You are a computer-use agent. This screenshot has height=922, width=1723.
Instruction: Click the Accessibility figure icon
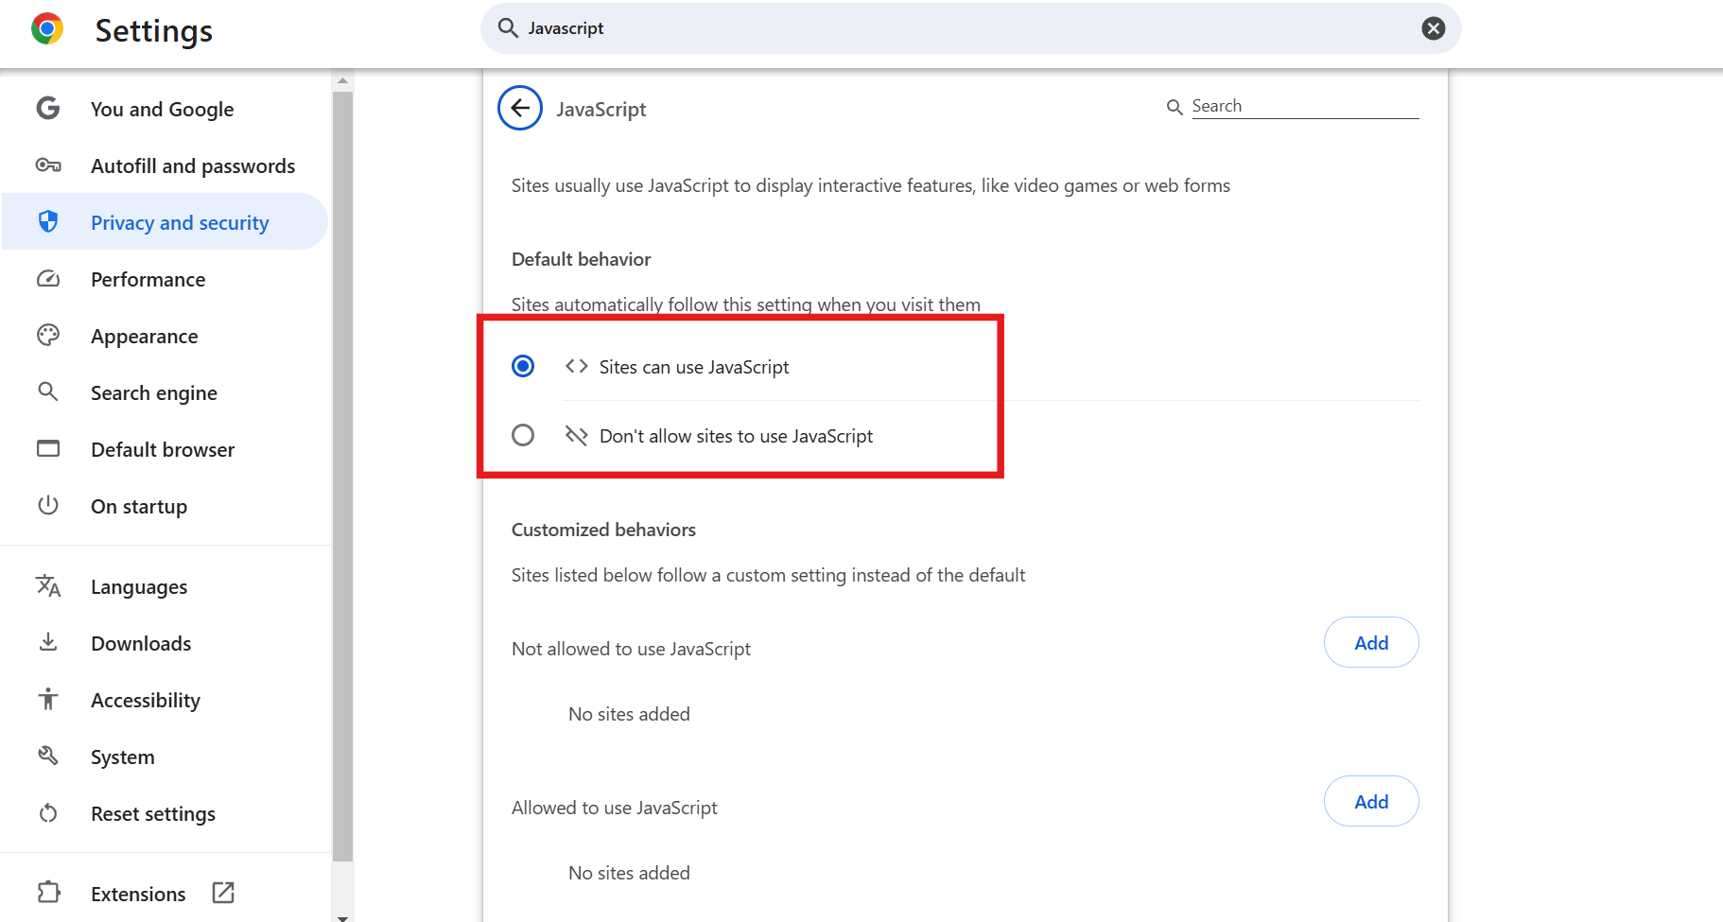pyautogui.click(x=48, y=700)
